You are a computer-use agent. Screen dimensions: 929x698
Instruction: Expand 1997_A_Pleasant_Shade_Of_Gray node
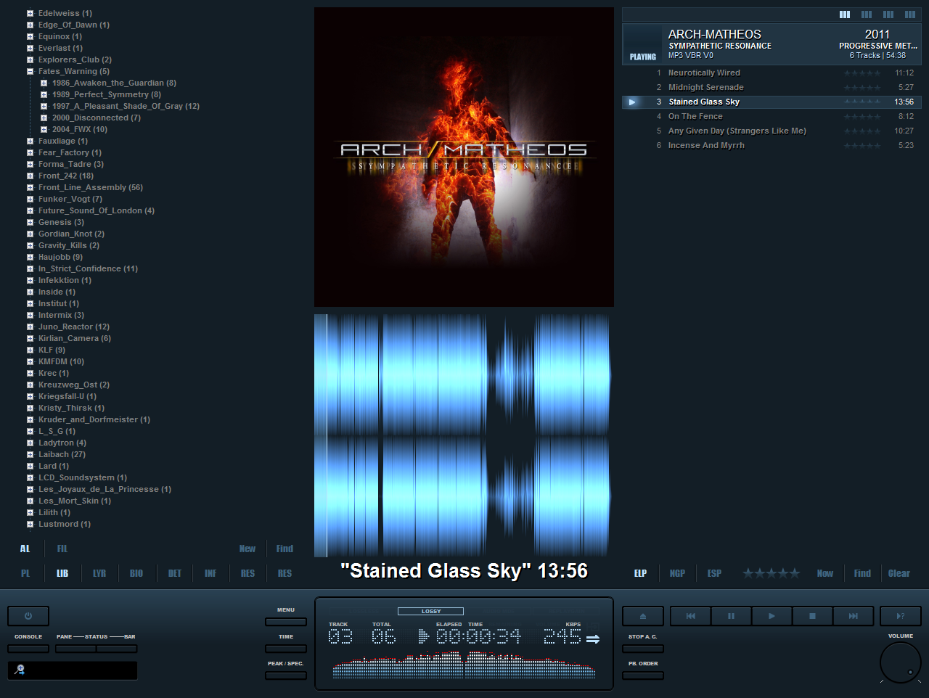tap(44, 107)
